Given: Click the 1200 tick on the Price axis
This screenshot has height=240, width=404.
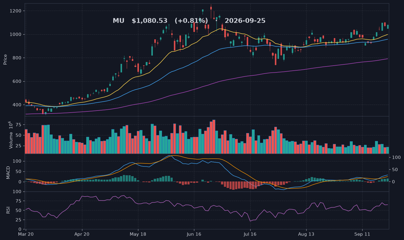Looking at the screenshot, I should click(16, 11).
